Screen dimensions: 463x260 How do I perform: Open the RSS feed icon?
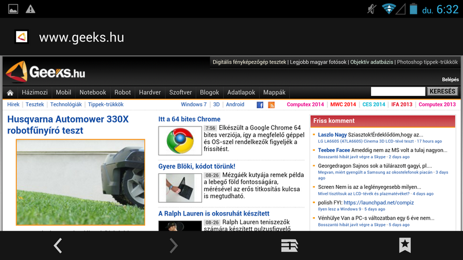pyautogui.click(x=271, y=105)
